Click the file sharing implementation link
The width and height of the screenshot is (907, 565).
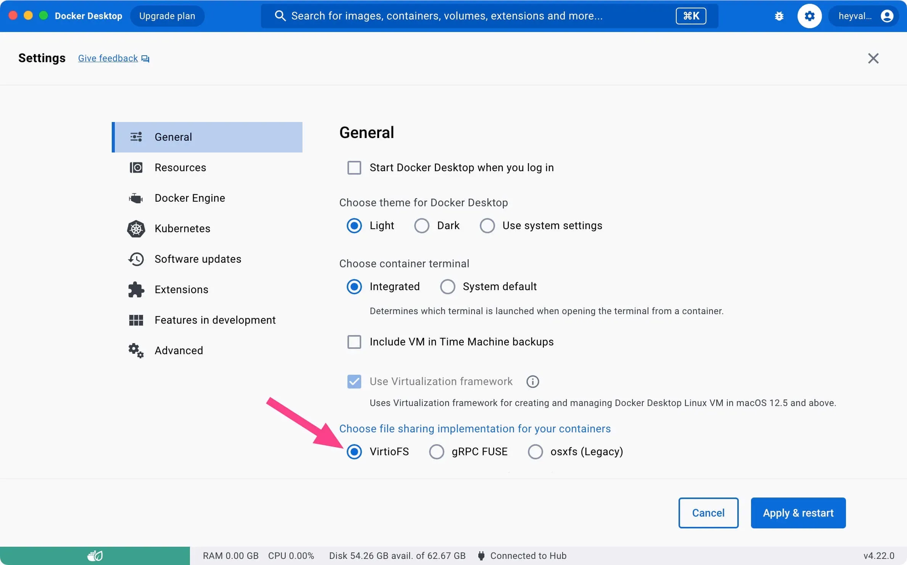pyautogui.click(x=475, y=429)
